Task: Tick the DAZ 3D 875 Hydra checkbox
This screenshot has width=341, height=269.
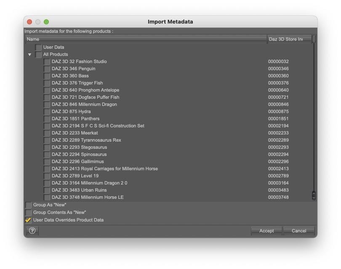Action: pyautogui.click(x=47, y=112)
